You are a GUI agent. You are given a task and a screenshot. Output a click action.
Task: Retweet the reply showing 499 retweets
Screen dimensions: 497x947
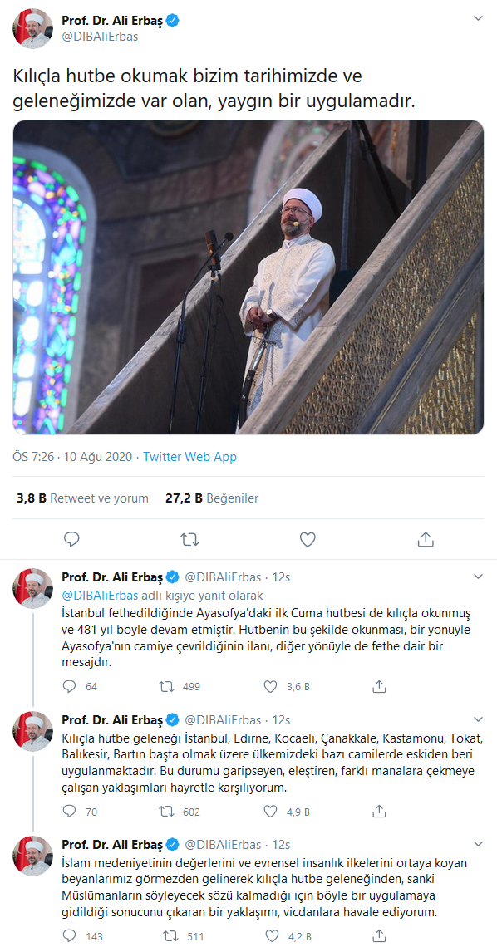[x=179, y=686]
